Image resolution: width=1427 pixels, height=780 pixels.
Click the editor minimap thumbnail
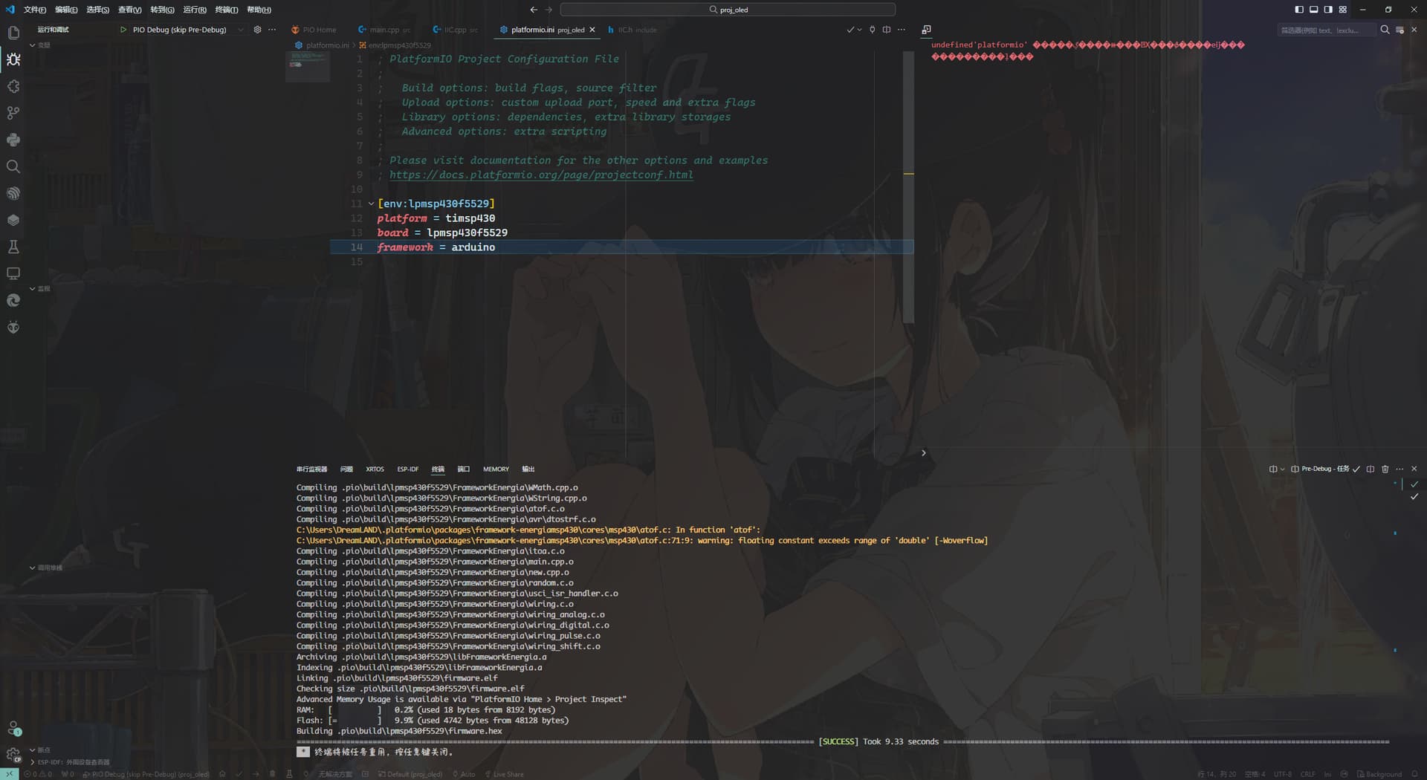308,67
